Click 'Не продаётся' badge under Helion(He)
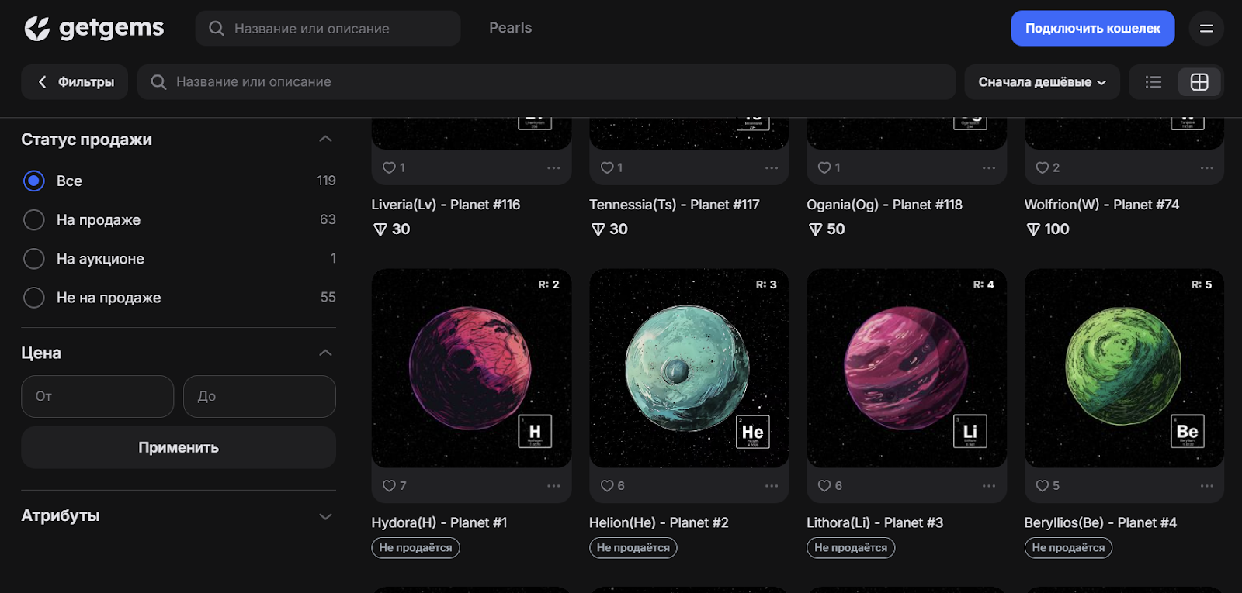 [x=633, y=548]
